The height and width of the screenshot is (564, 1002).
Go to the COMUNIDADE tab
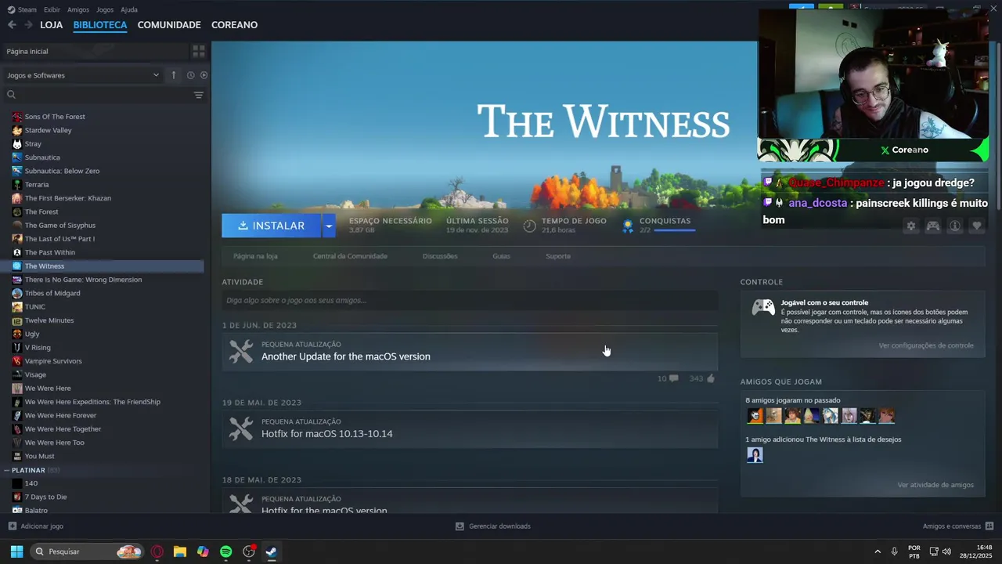pos(169,25)
